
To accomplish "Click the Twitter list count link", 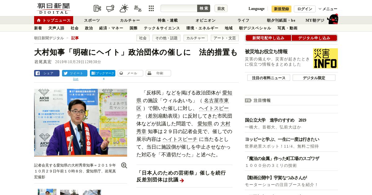I will tap(76, 79).
